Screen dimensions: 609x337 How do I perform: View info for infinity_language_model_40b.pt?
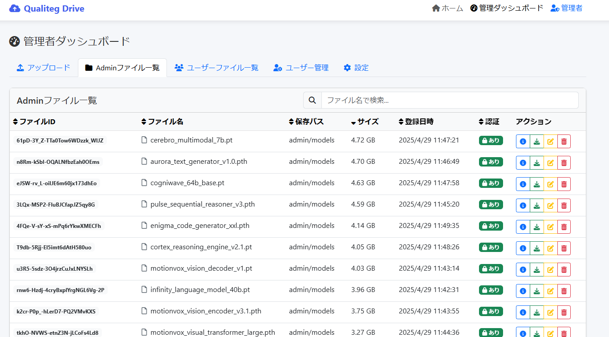coord(523,291)
